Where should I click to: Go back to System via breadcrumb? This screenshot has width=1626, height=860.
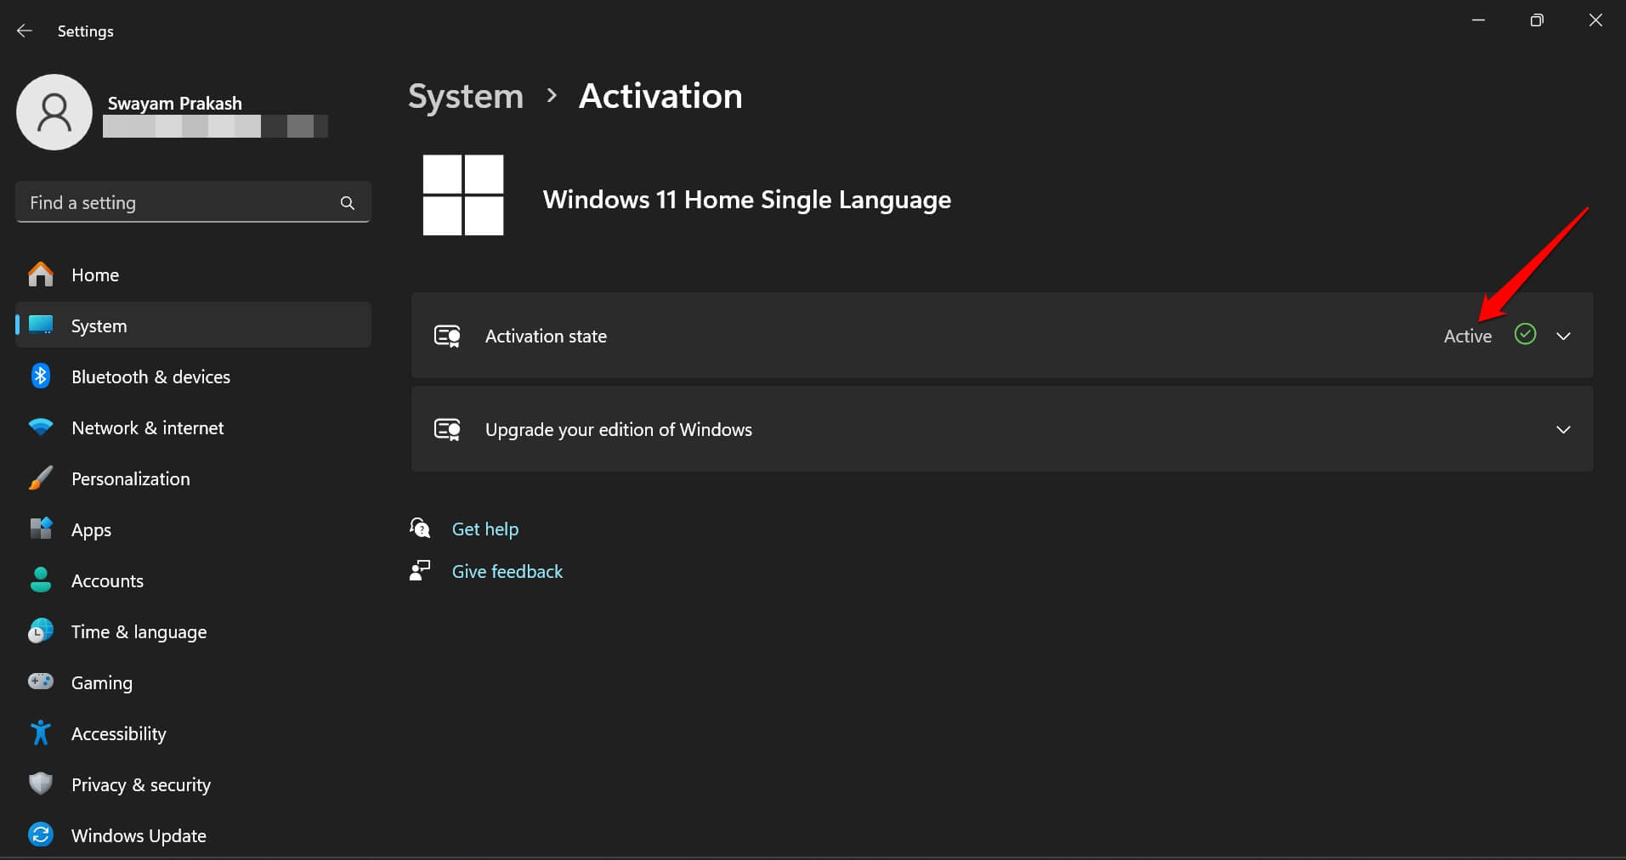466,97
